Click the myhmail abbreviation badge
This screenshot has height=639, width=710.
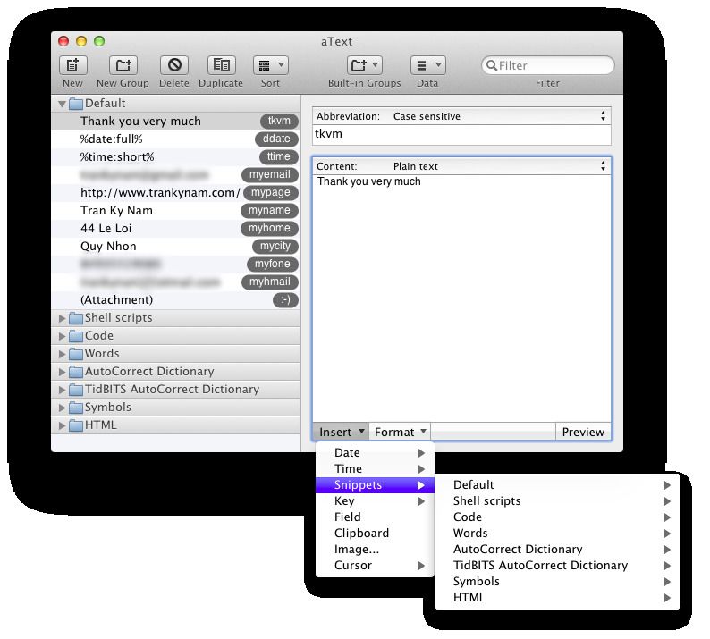pos(270,282)
